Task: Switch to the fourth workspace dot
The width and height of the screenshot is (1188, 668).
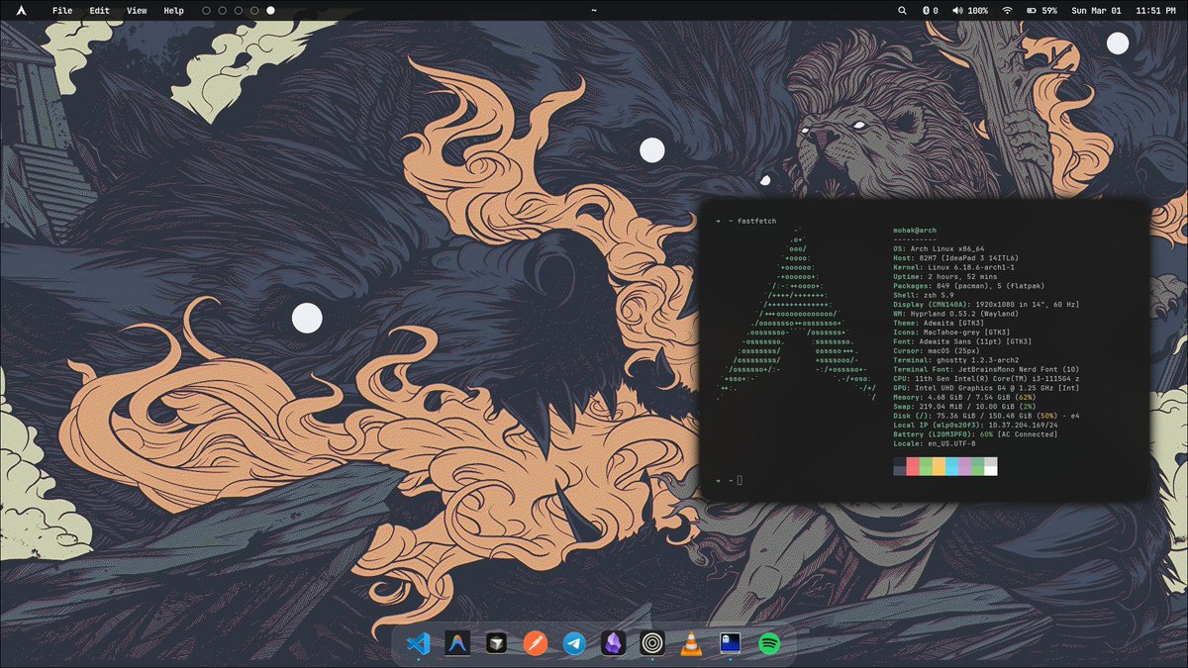Action: 254,10
